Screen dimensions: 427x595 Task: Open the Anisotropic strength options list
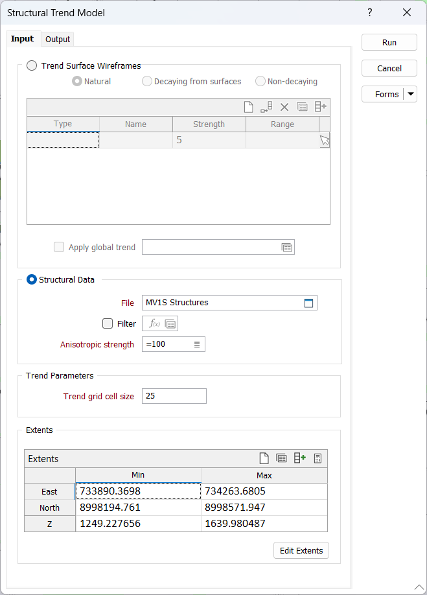tap(196, 344)
